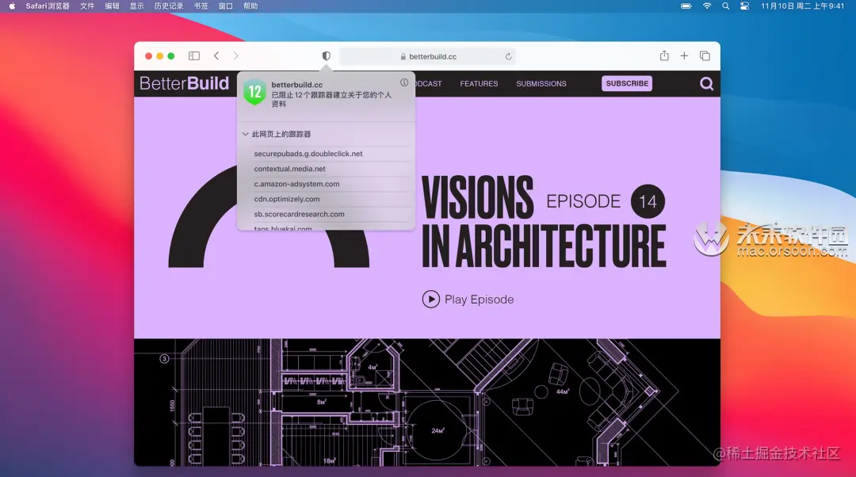Viewport: 856px width, 477px height.
Task: Open the SUBMISSIONS page
Action: tap(541, 83)
